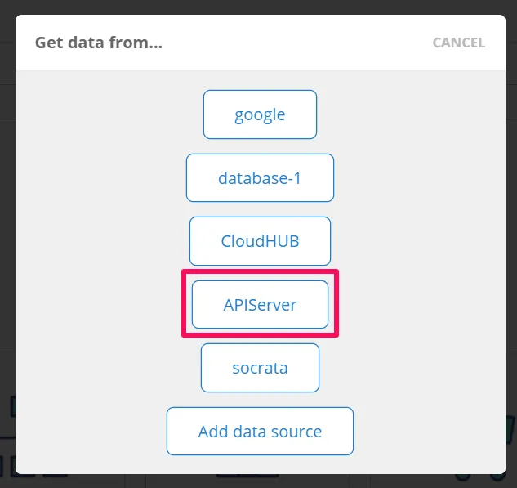The height and width of the screenshot is (488, 517).
Task: Select the source between database-1 and APIServer
Action: coord(260,241)
